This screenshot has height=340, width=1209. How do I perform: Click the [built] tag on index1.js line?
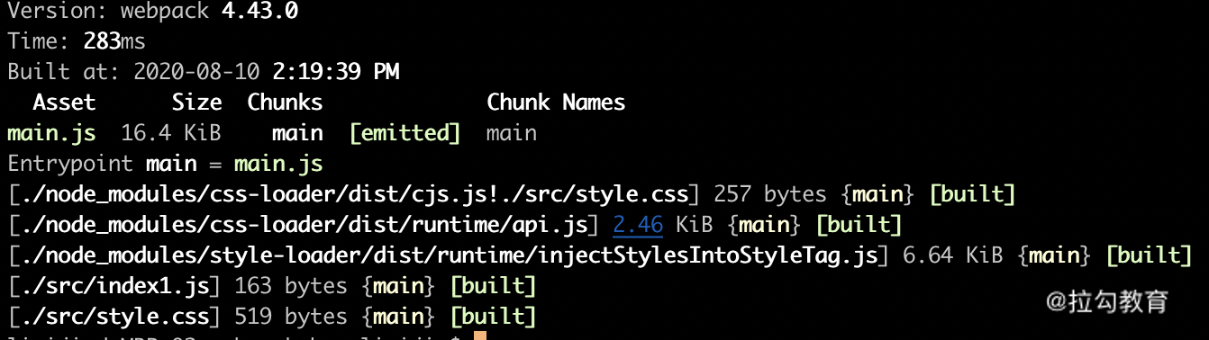pyautogui.click(x=493, y=286)
